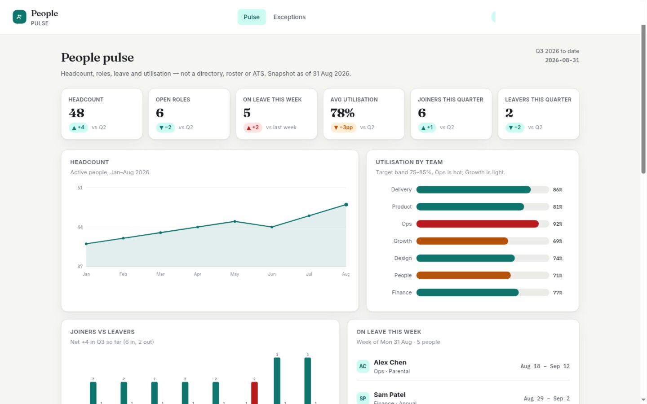Click the Delivery utilisation bar
This screenshot has width=647, height=404.
474,190
